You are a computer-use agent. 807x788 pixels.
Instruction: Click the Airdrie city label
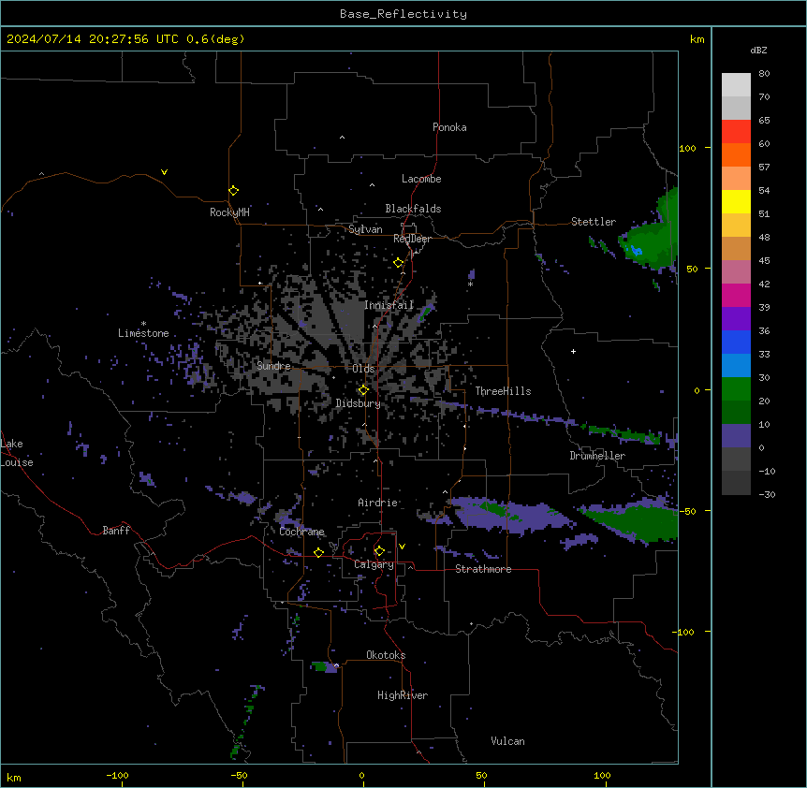pyautogui.click(x=378, y=503)
